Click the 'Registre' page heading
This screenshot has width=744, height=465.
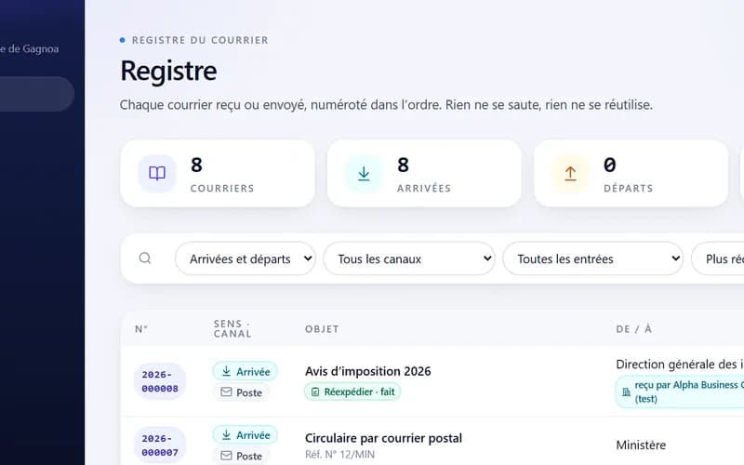168,72
